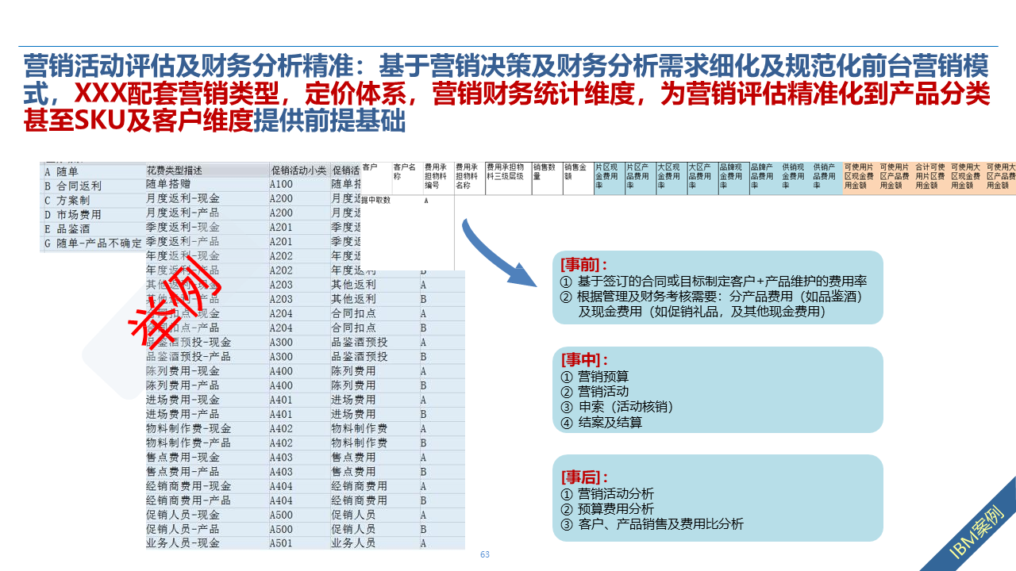Select the "品牌产品费用率" header
The image size is (1016, 571).
pyautogui.click(x=764, y=178)
